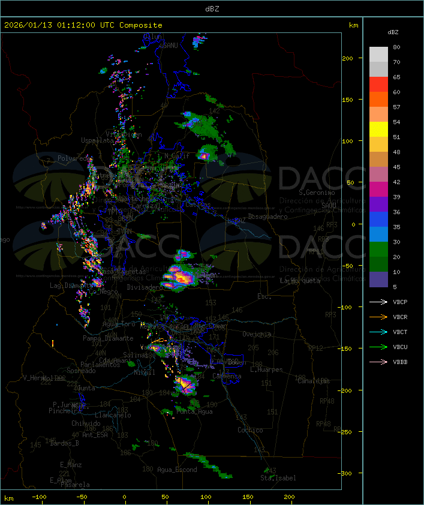Screen dimensions: 424x505
Task: Click the E_Manz place label
Action: (x=71, y=465)
